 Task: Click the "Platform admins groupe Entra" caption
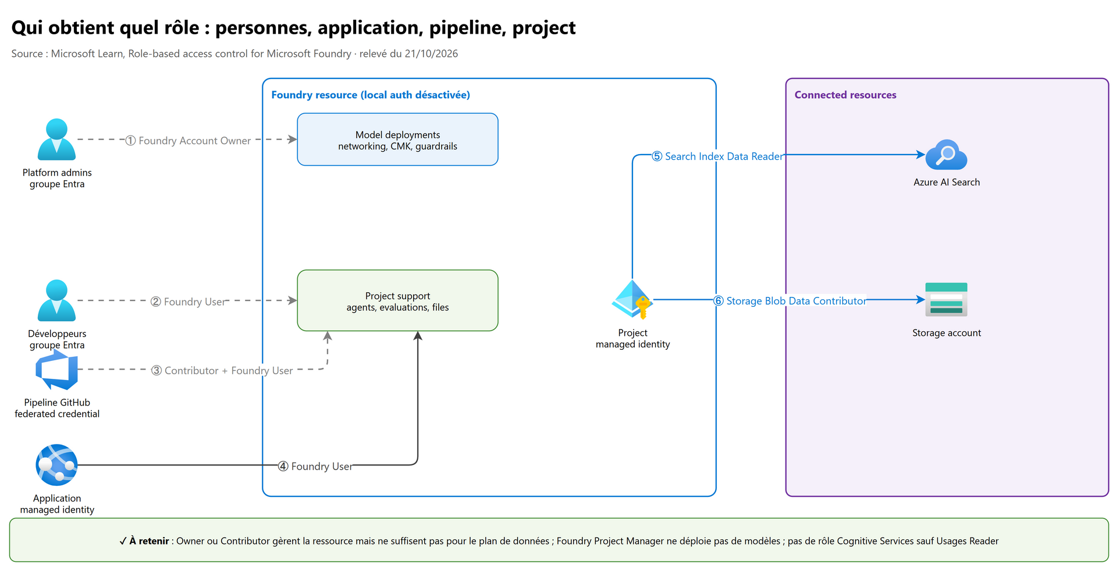[57, 178]
